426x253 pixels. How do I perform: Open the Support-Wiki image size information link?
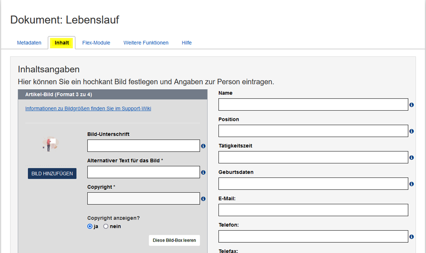(x=88, y=108)
